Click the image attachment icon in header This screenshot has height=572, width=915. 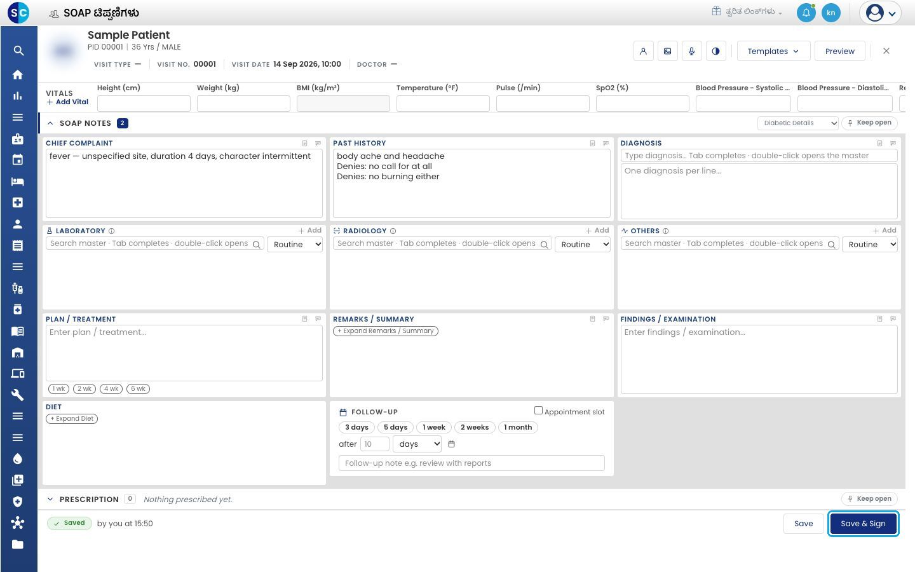coord(667,51)
